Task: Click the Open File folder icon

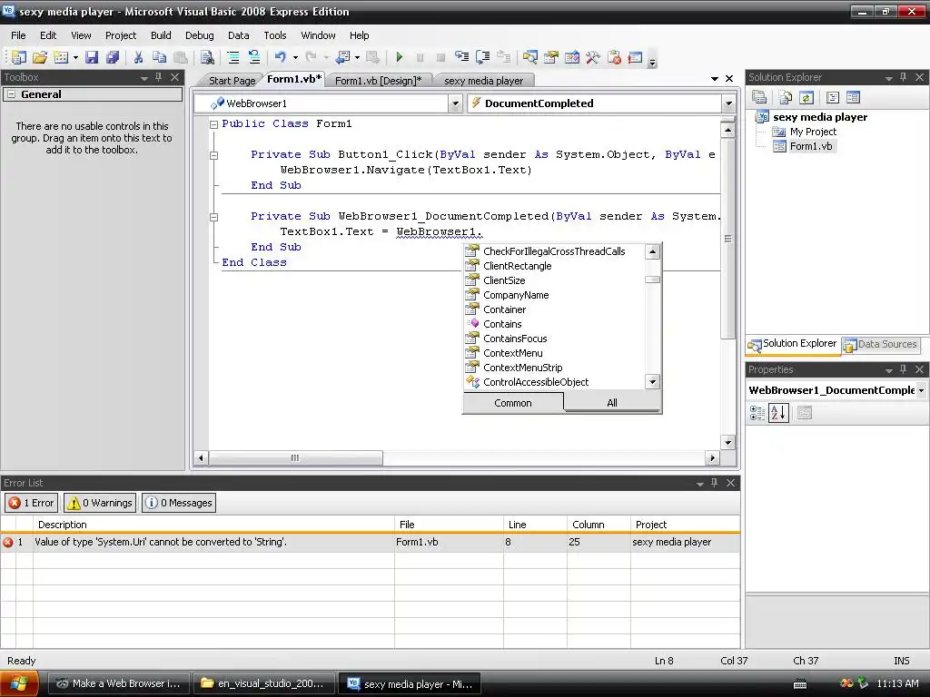Action: (x=40, y=57)
